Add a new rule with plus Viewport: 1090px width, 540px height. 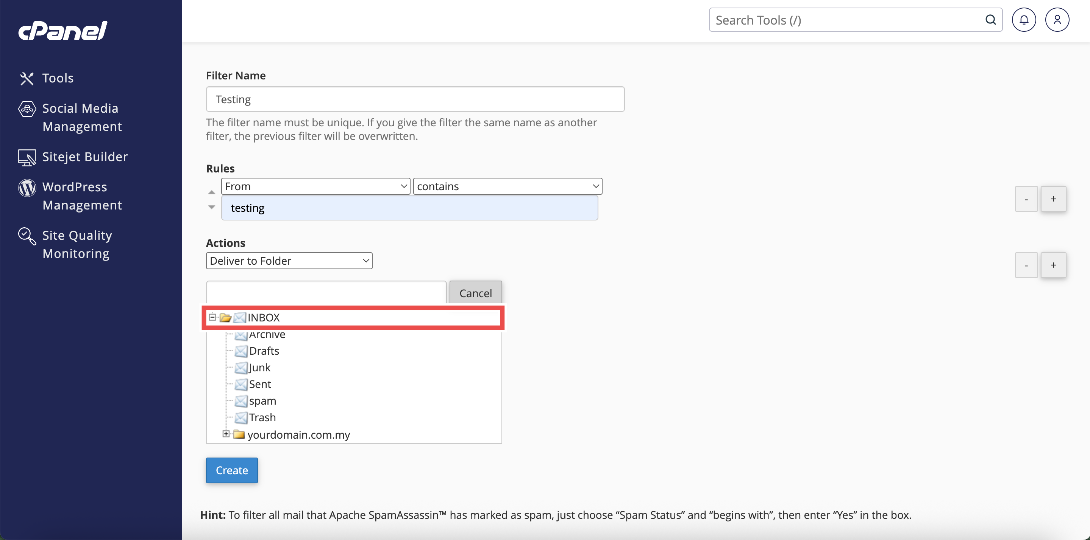(x=1053, y=199)
